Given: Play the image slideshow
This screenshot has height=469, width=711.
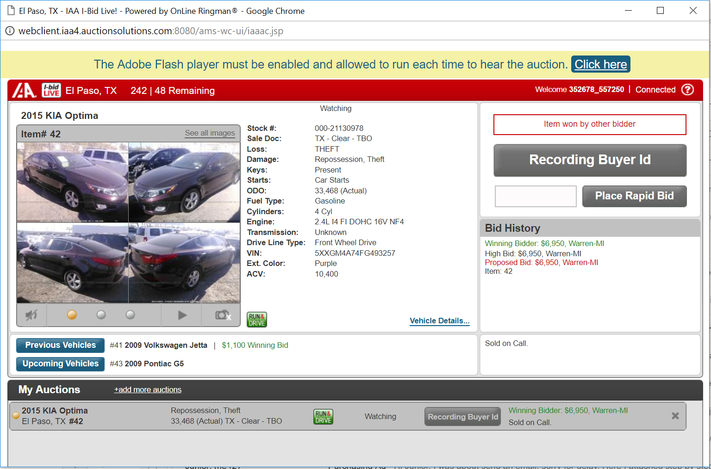Looking at the screenshot, I should pos(182,315).
